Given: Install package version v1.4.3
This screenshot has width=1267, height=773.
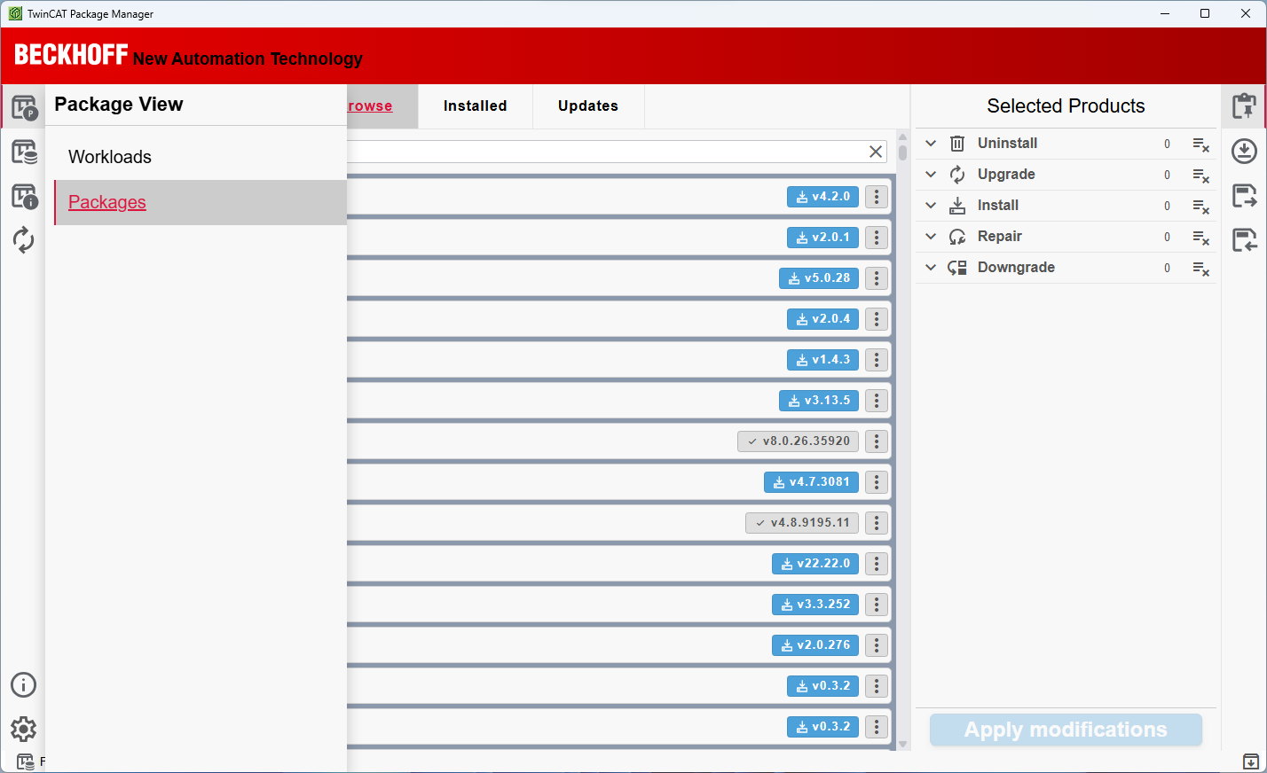Looking at the screenshot, I should coord(822,360).
